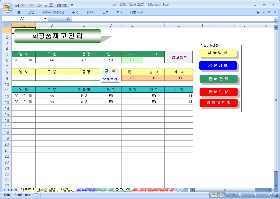Image resolution: width=280 pixels, height=199 pixels.
Task: Open the 수식 ribbon tab
Action: coord(75,12)
